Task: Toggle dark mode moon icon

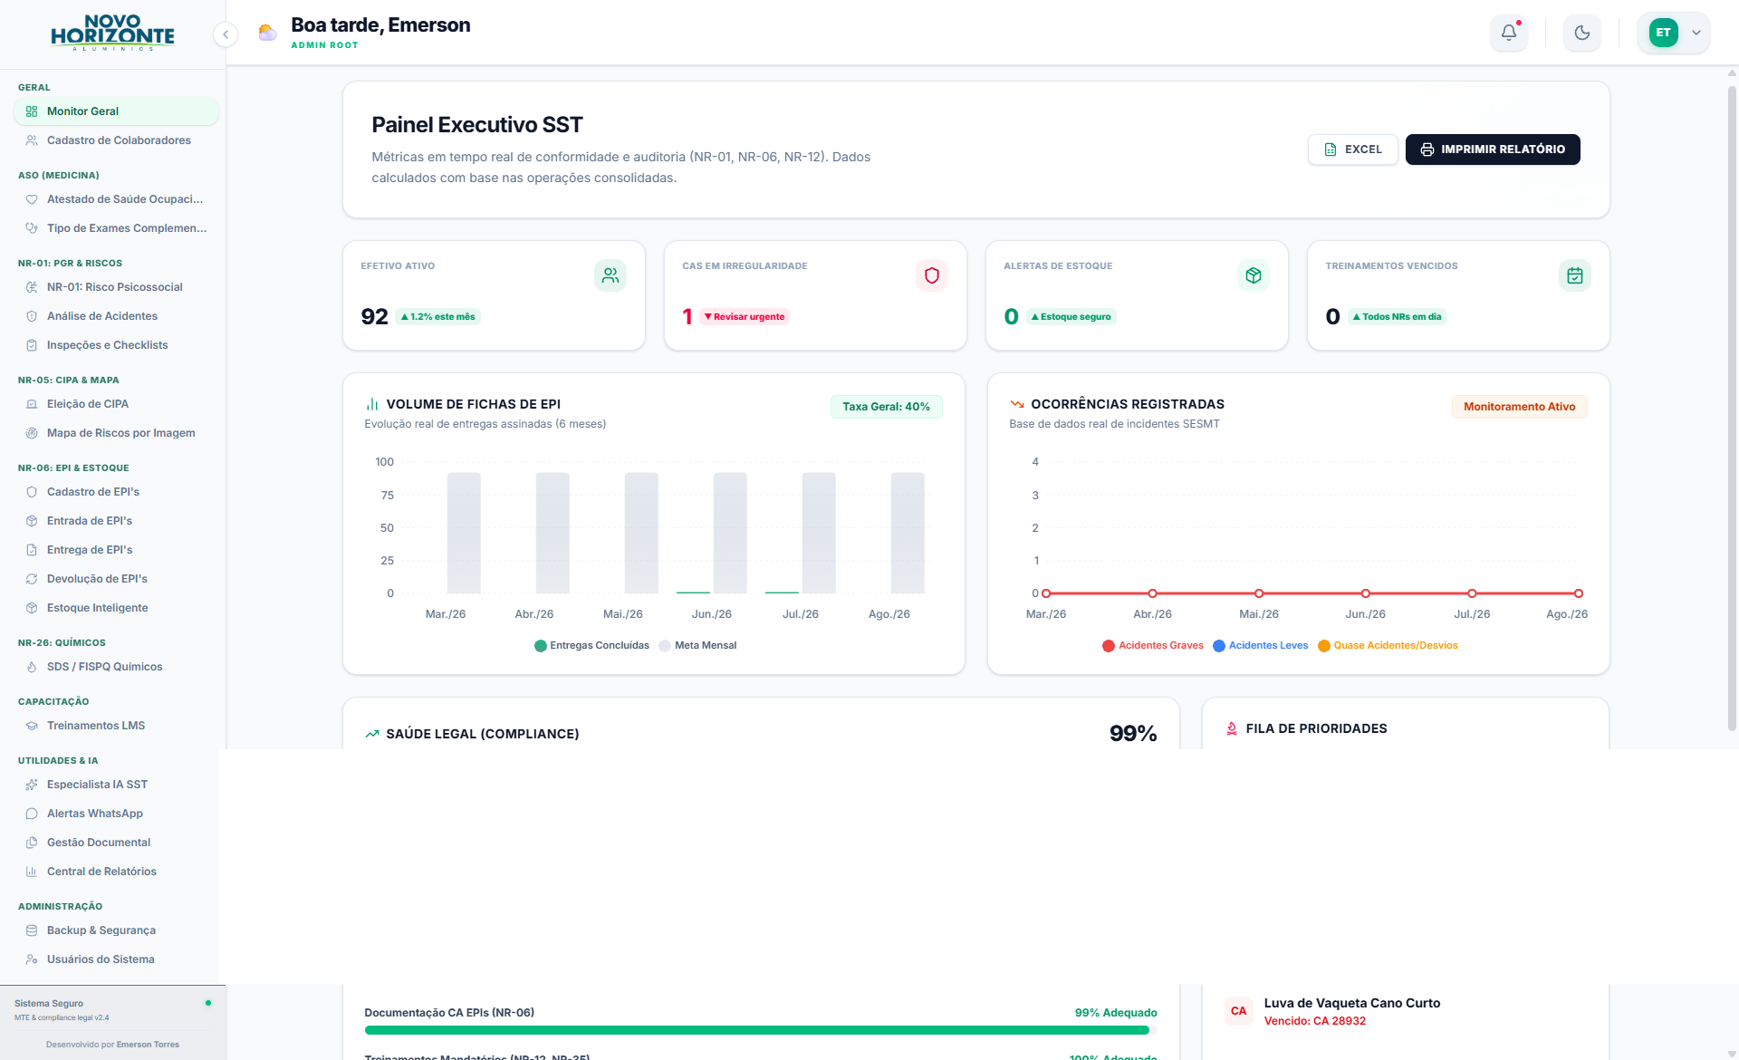Action: [x=1582, y=33]
